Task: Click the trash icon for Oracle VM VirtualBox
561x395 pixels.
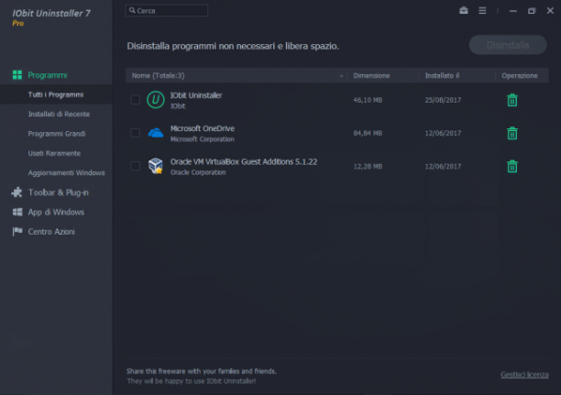Action: (512, 167)
